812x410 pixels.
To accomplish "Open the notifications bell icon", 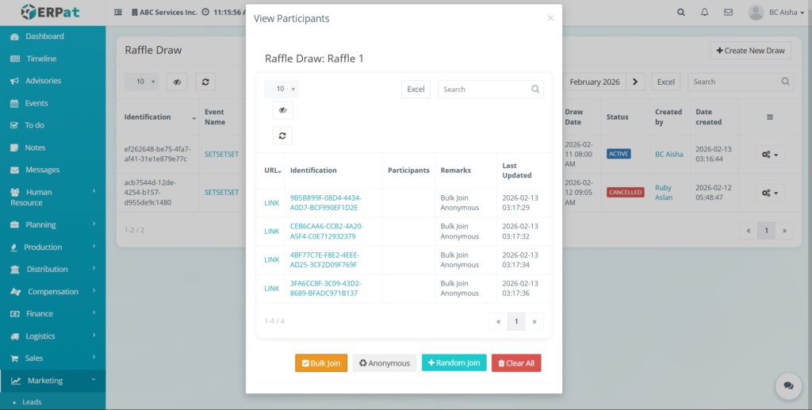I will coord(705,13).
